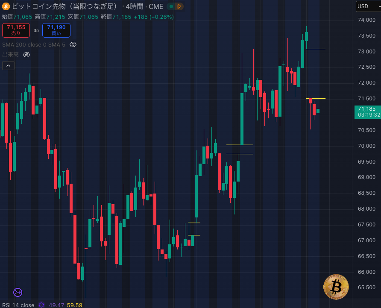Click the RSI 14 close indicator label
Image resolution: width=381 pixels, height=308 pixels.
[x=18, y=305]
